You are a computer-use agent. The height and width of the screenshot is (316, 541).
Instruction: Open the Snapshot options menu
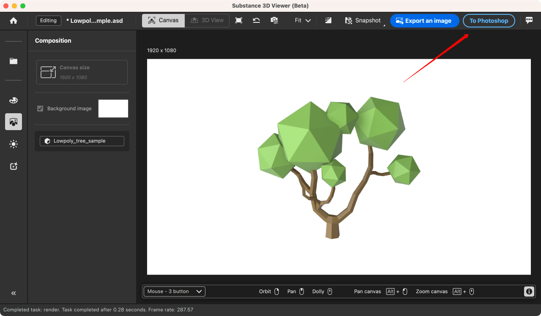tap(363, 21)
